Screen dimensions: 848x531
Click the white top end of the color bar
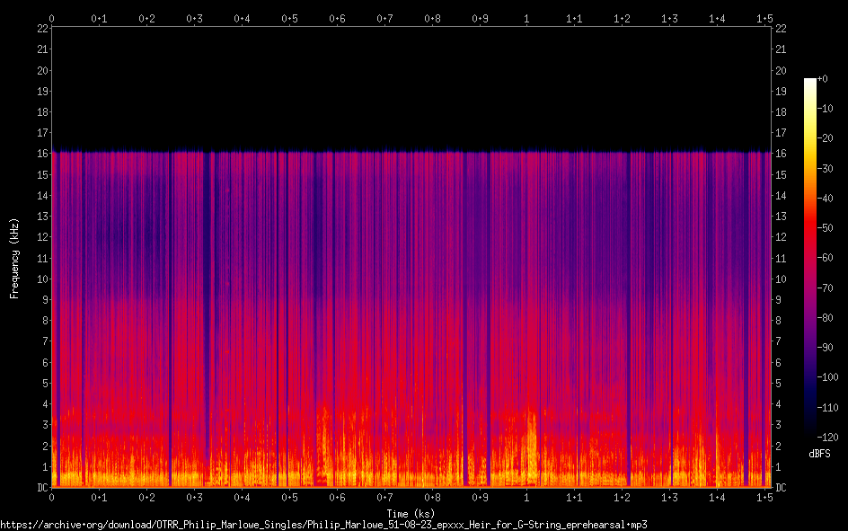pos(809,82)
